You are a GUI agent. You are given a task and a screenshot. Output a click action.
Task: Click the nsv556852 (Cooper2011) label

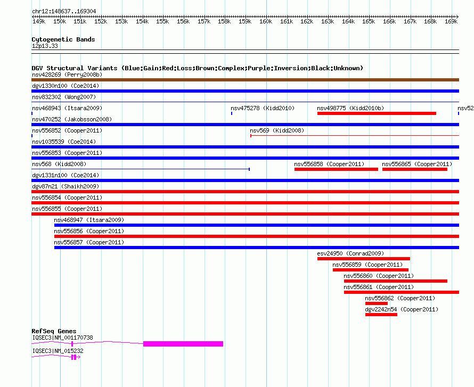[x=67, y=130]
